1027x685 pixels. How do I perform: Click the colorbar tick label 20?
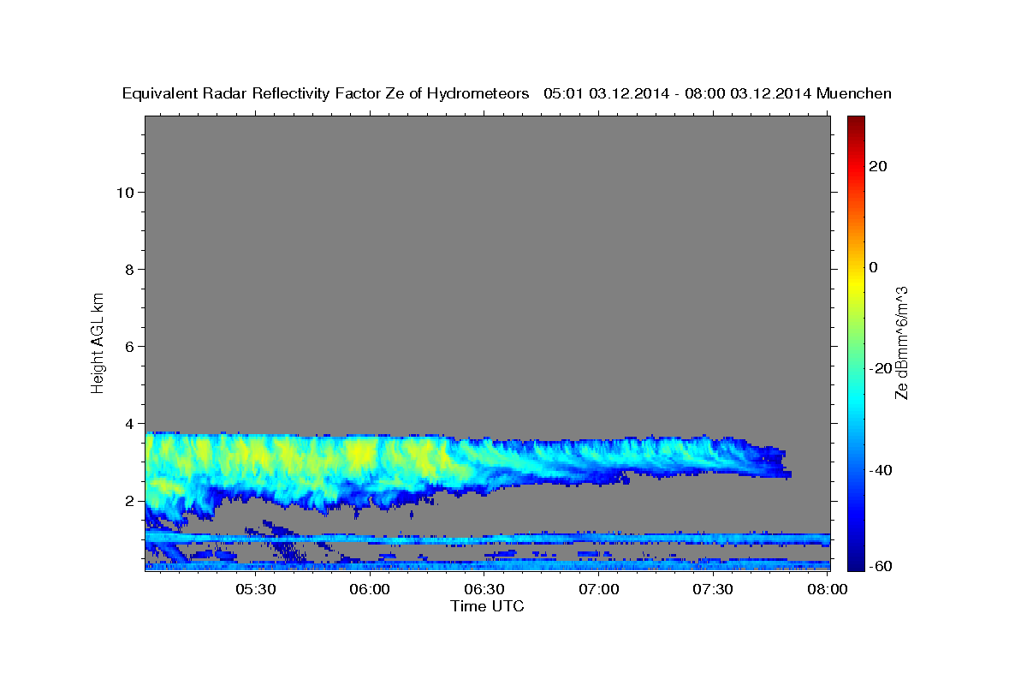[878, 166]
